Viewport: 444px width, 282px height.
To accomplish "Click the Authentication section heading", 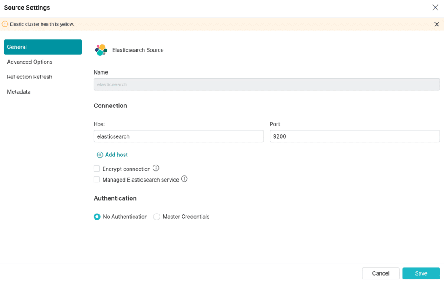I will [x=115, y=198].
